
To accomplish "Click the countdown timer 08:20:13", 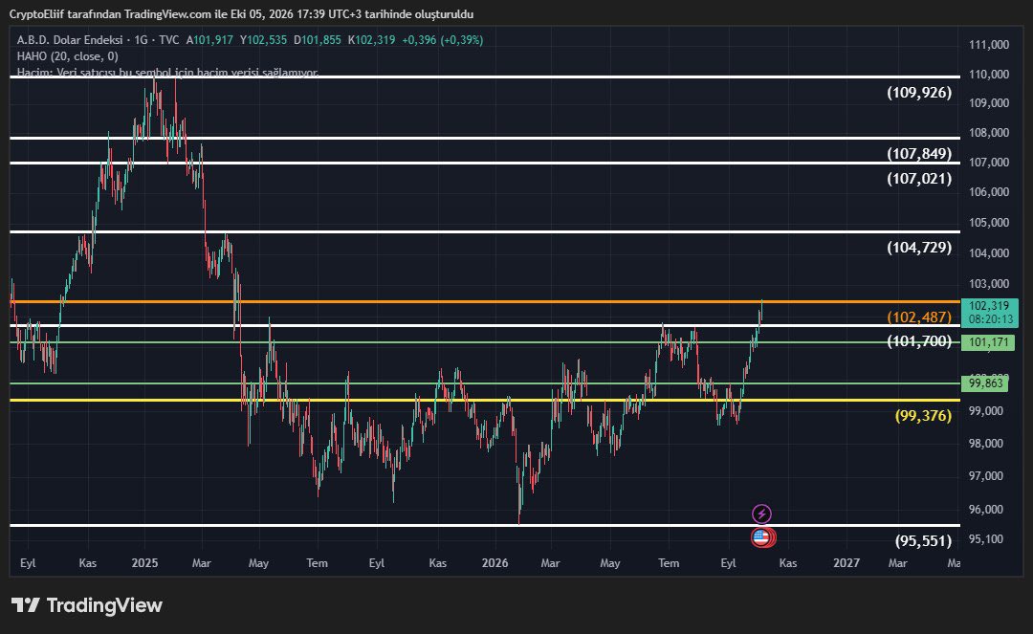I will coord(991,319).
